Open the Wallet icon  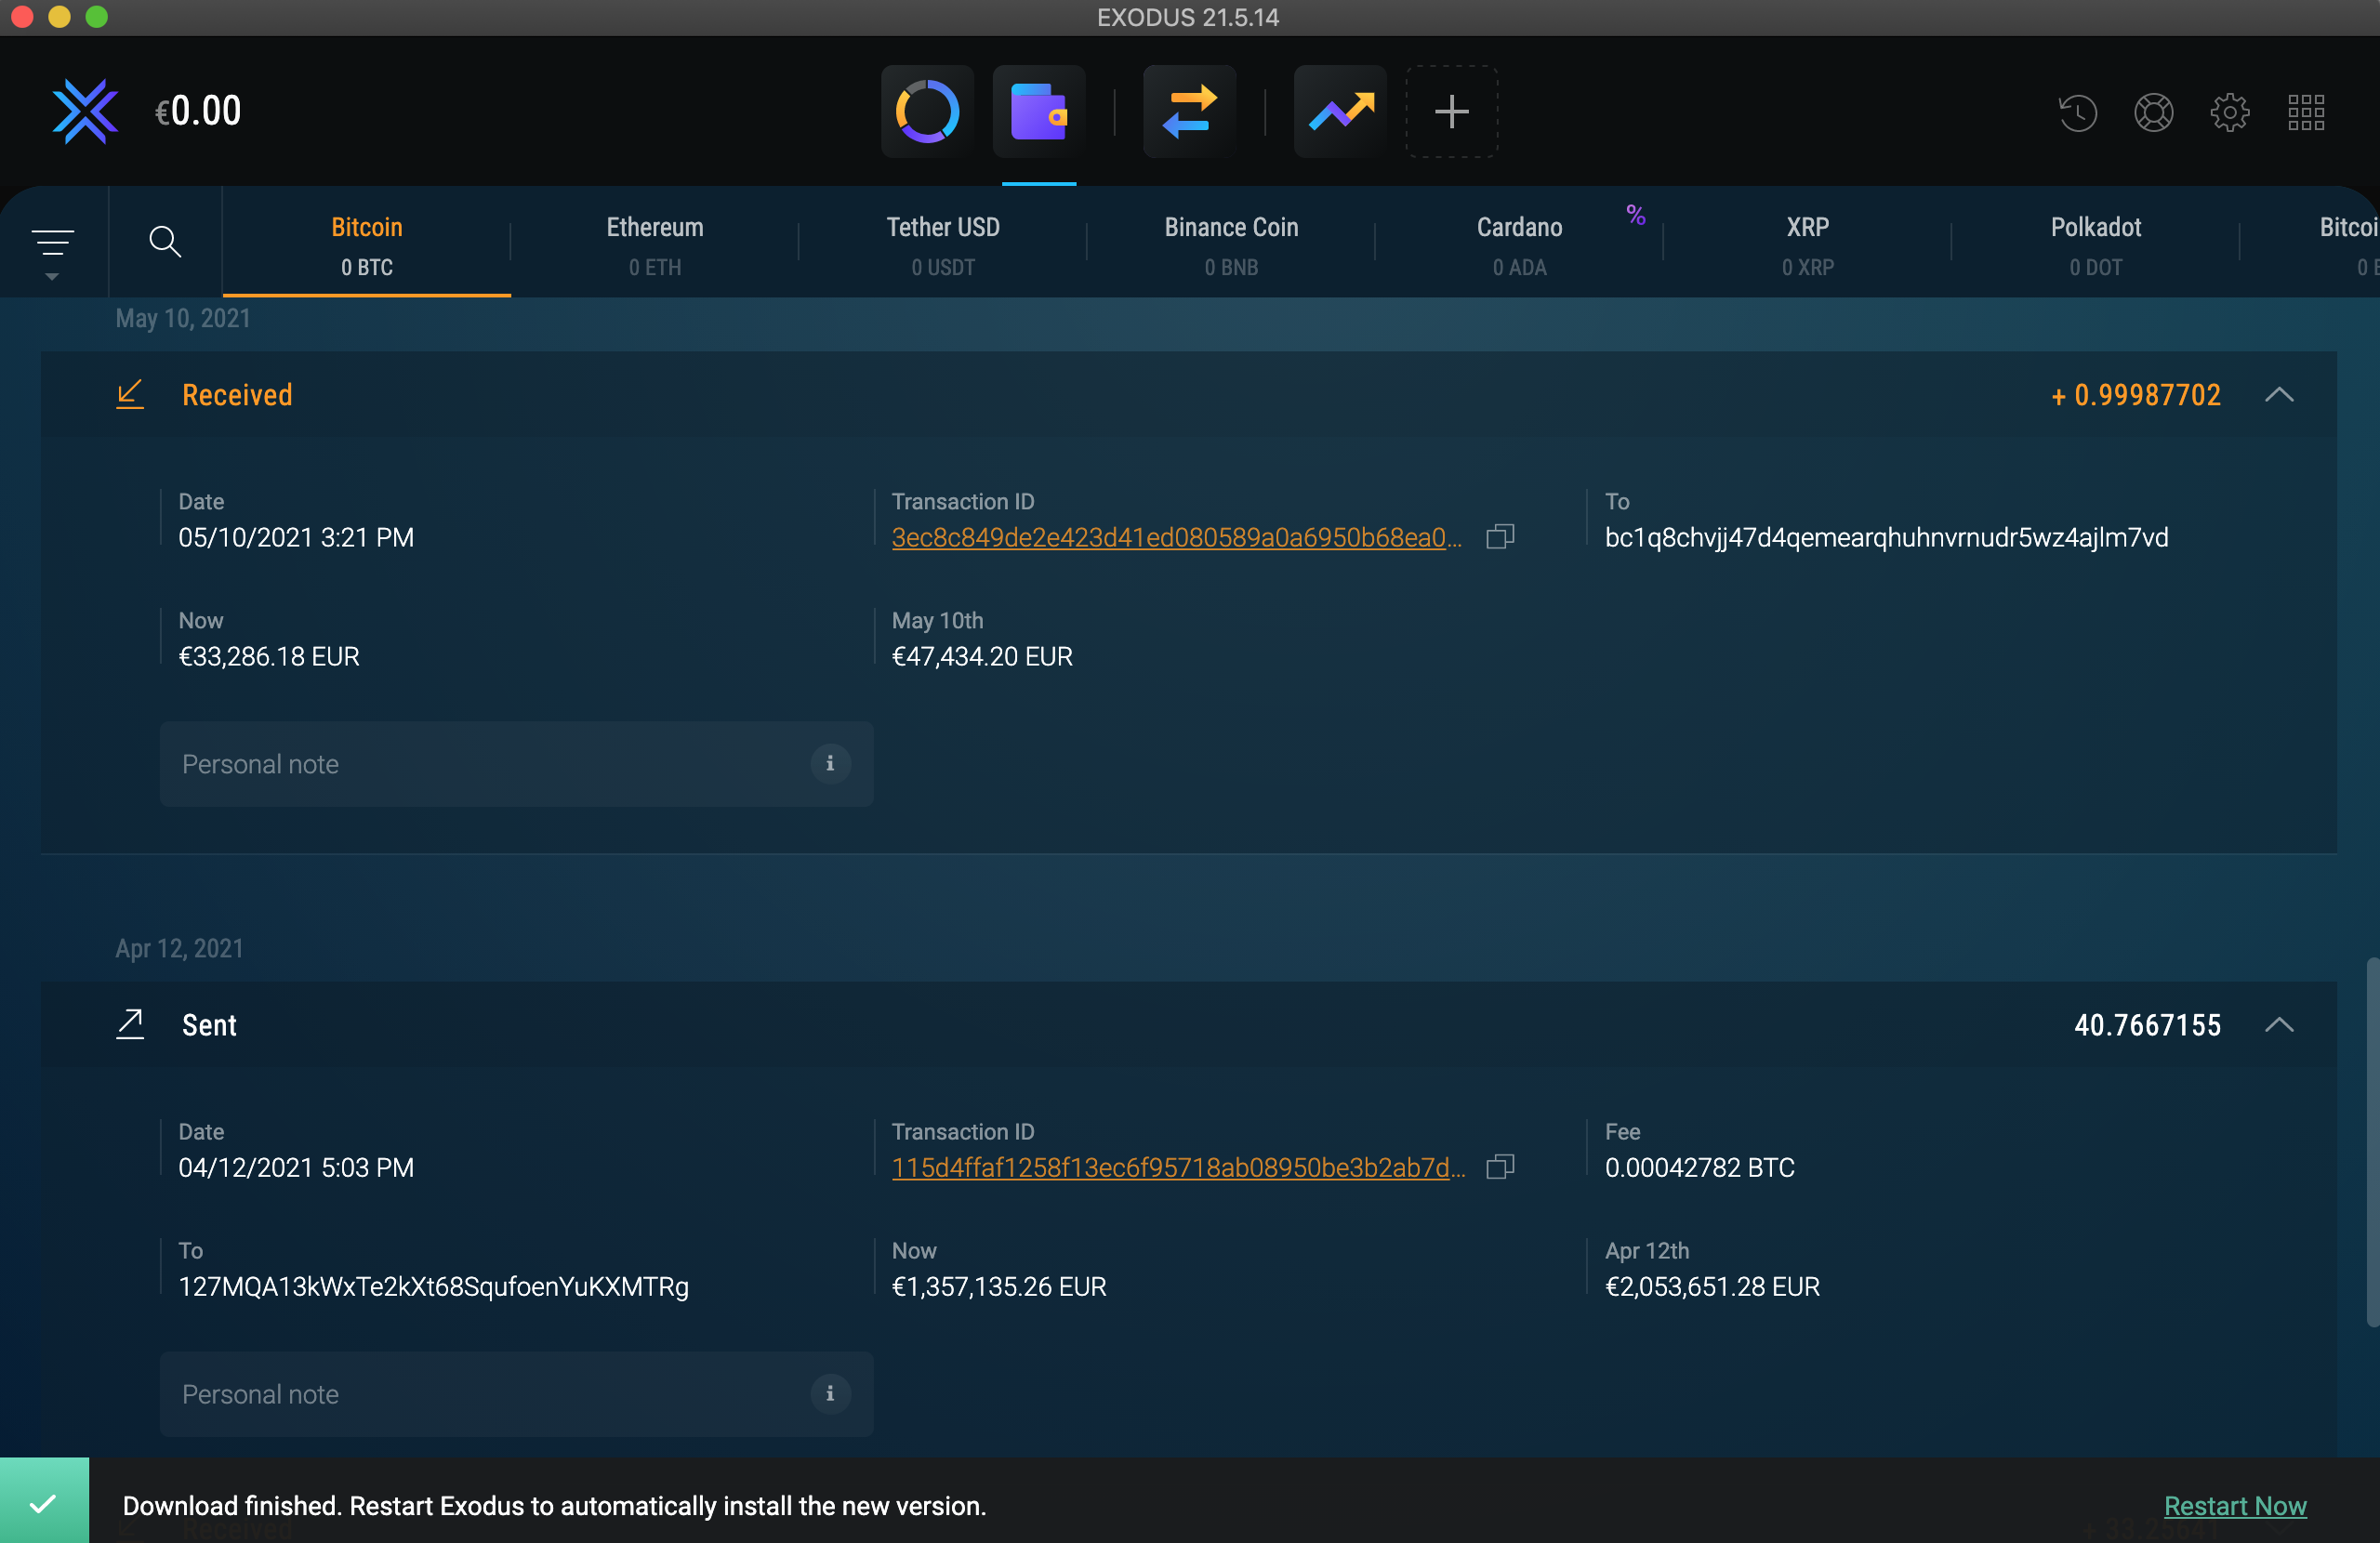1039,111
